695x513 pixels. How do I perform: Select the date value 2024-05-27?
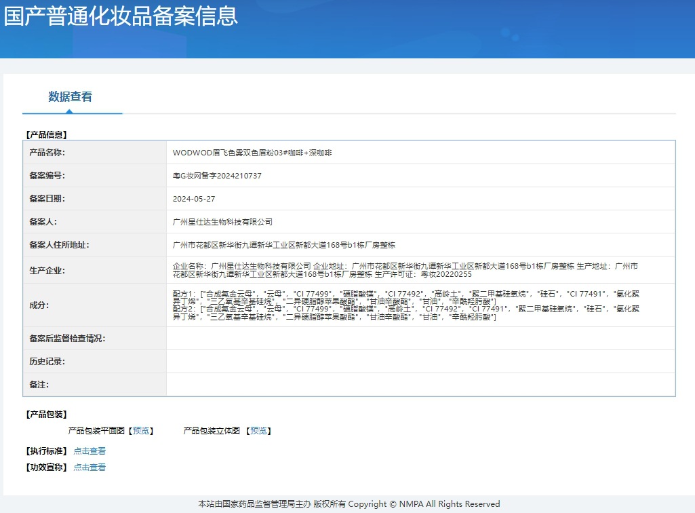pos(194,199)
